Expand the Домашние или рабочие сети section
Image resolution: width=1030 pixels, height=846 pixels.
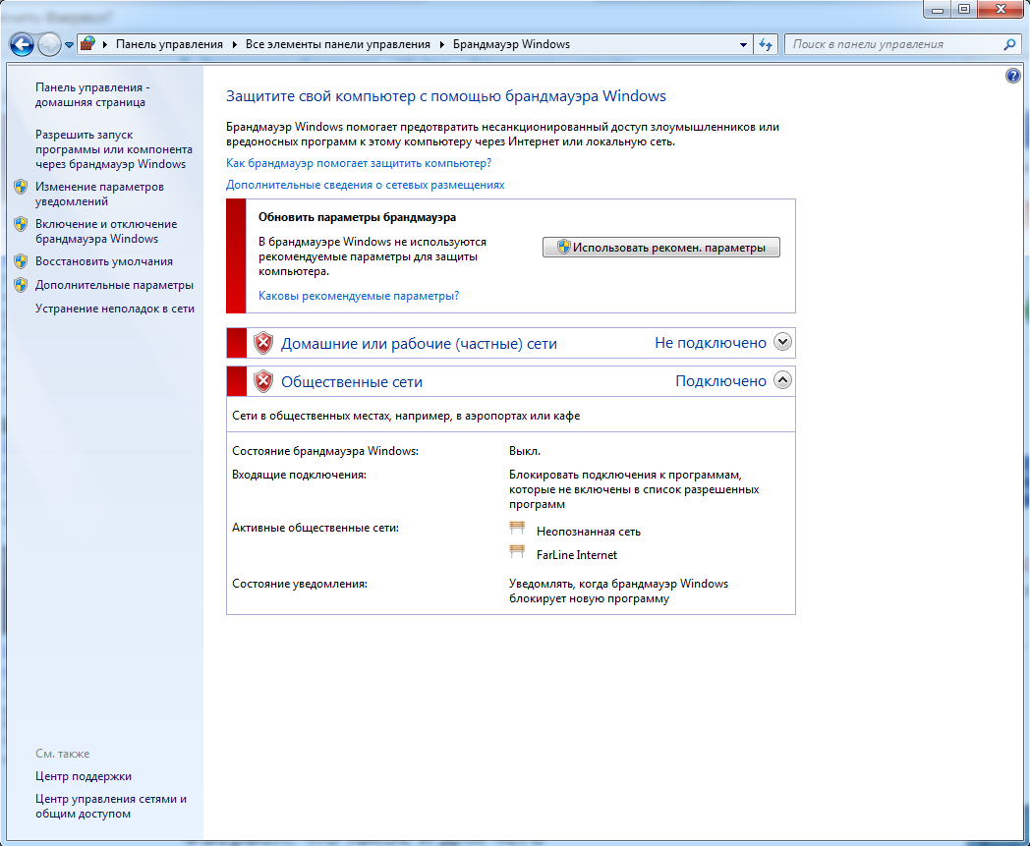[782, 342]
